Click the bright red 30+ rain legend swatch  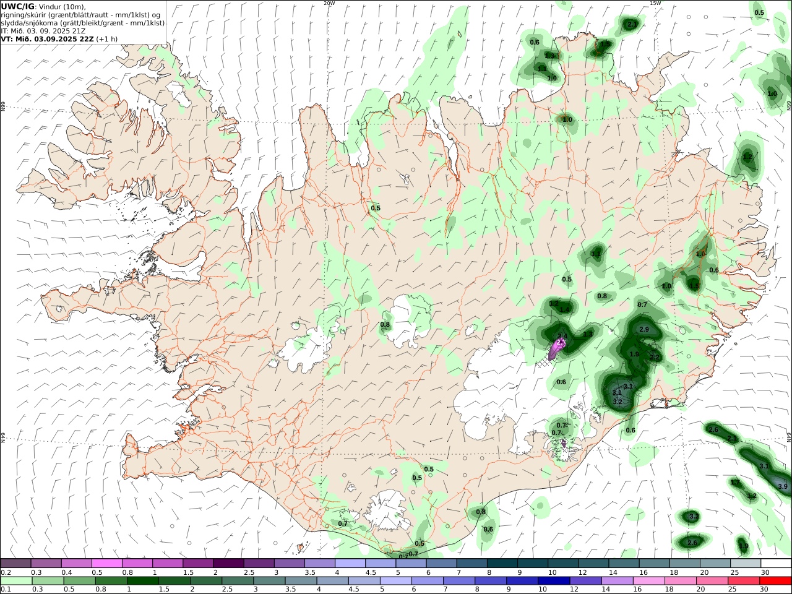(776, 581)
